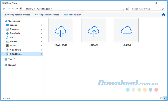The height and width of the screenshot is (101, 168).
Task: Click This PC in the address path
Action: [x=29, y=9]
